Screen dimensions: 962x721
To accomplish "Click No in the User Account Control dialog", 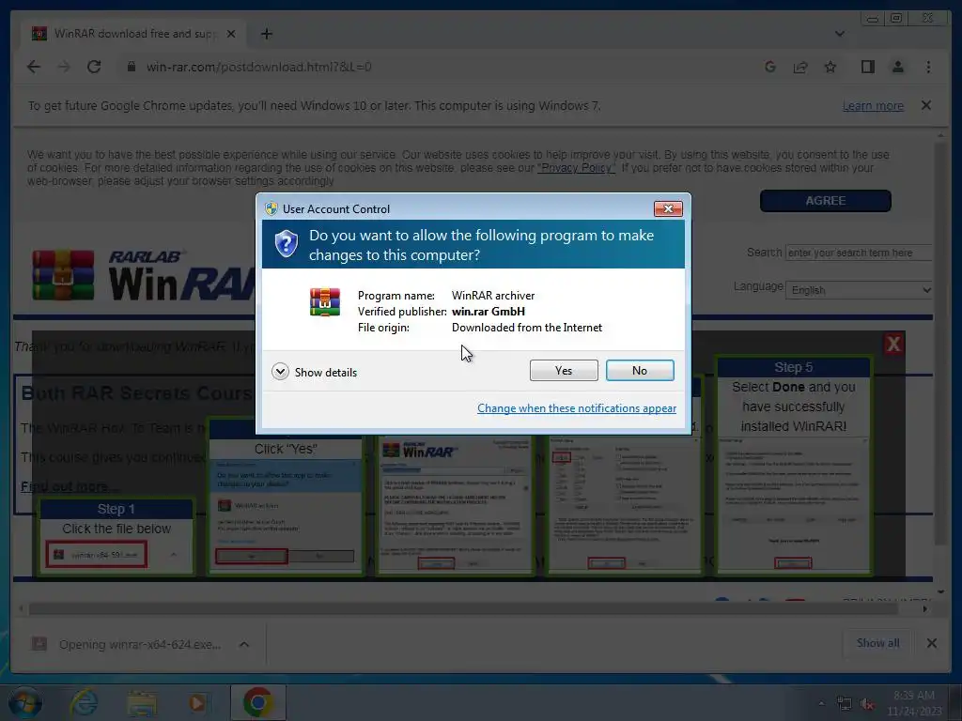I will click(639, 370).
